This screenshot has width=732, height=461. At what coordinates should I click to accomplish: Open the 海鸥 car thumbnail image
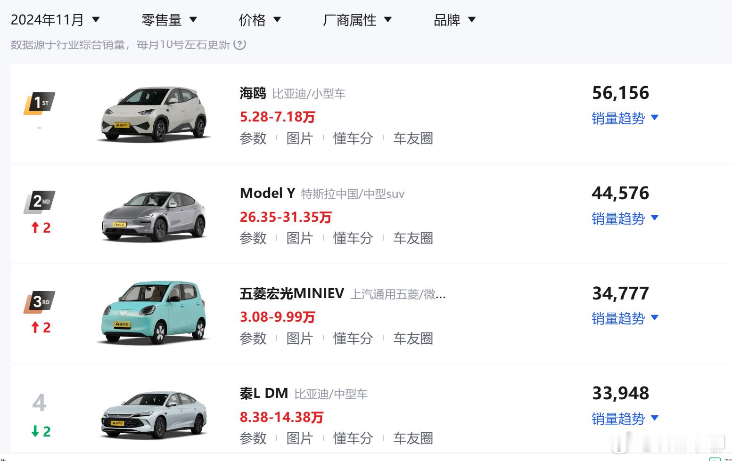pyautogui.click(x=154, y=114)
